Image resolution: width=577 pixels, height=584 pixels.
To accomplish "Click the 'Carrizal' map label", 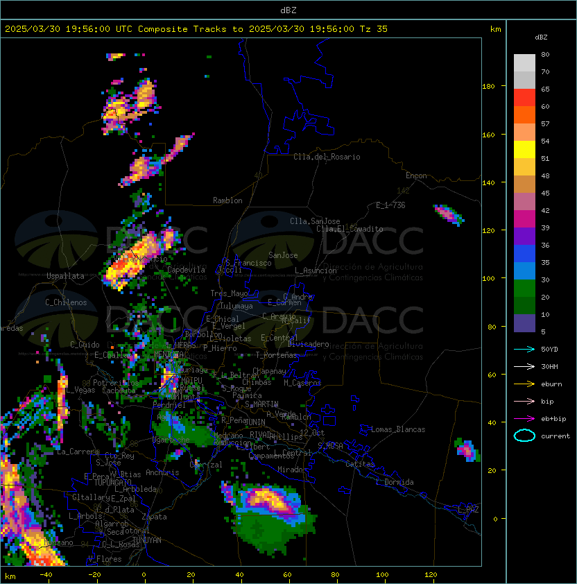I will click(x=206, y=465).
